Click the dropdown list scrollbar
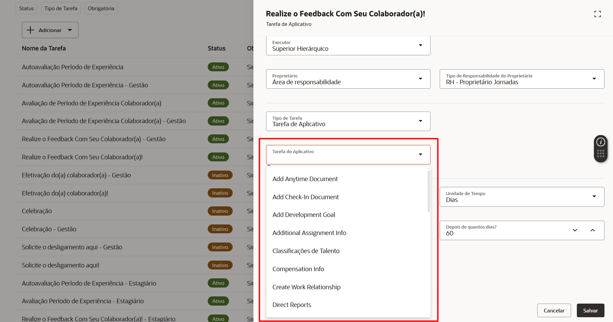The height and width of the screenshot is (322, 613). (x=429, y=191)
